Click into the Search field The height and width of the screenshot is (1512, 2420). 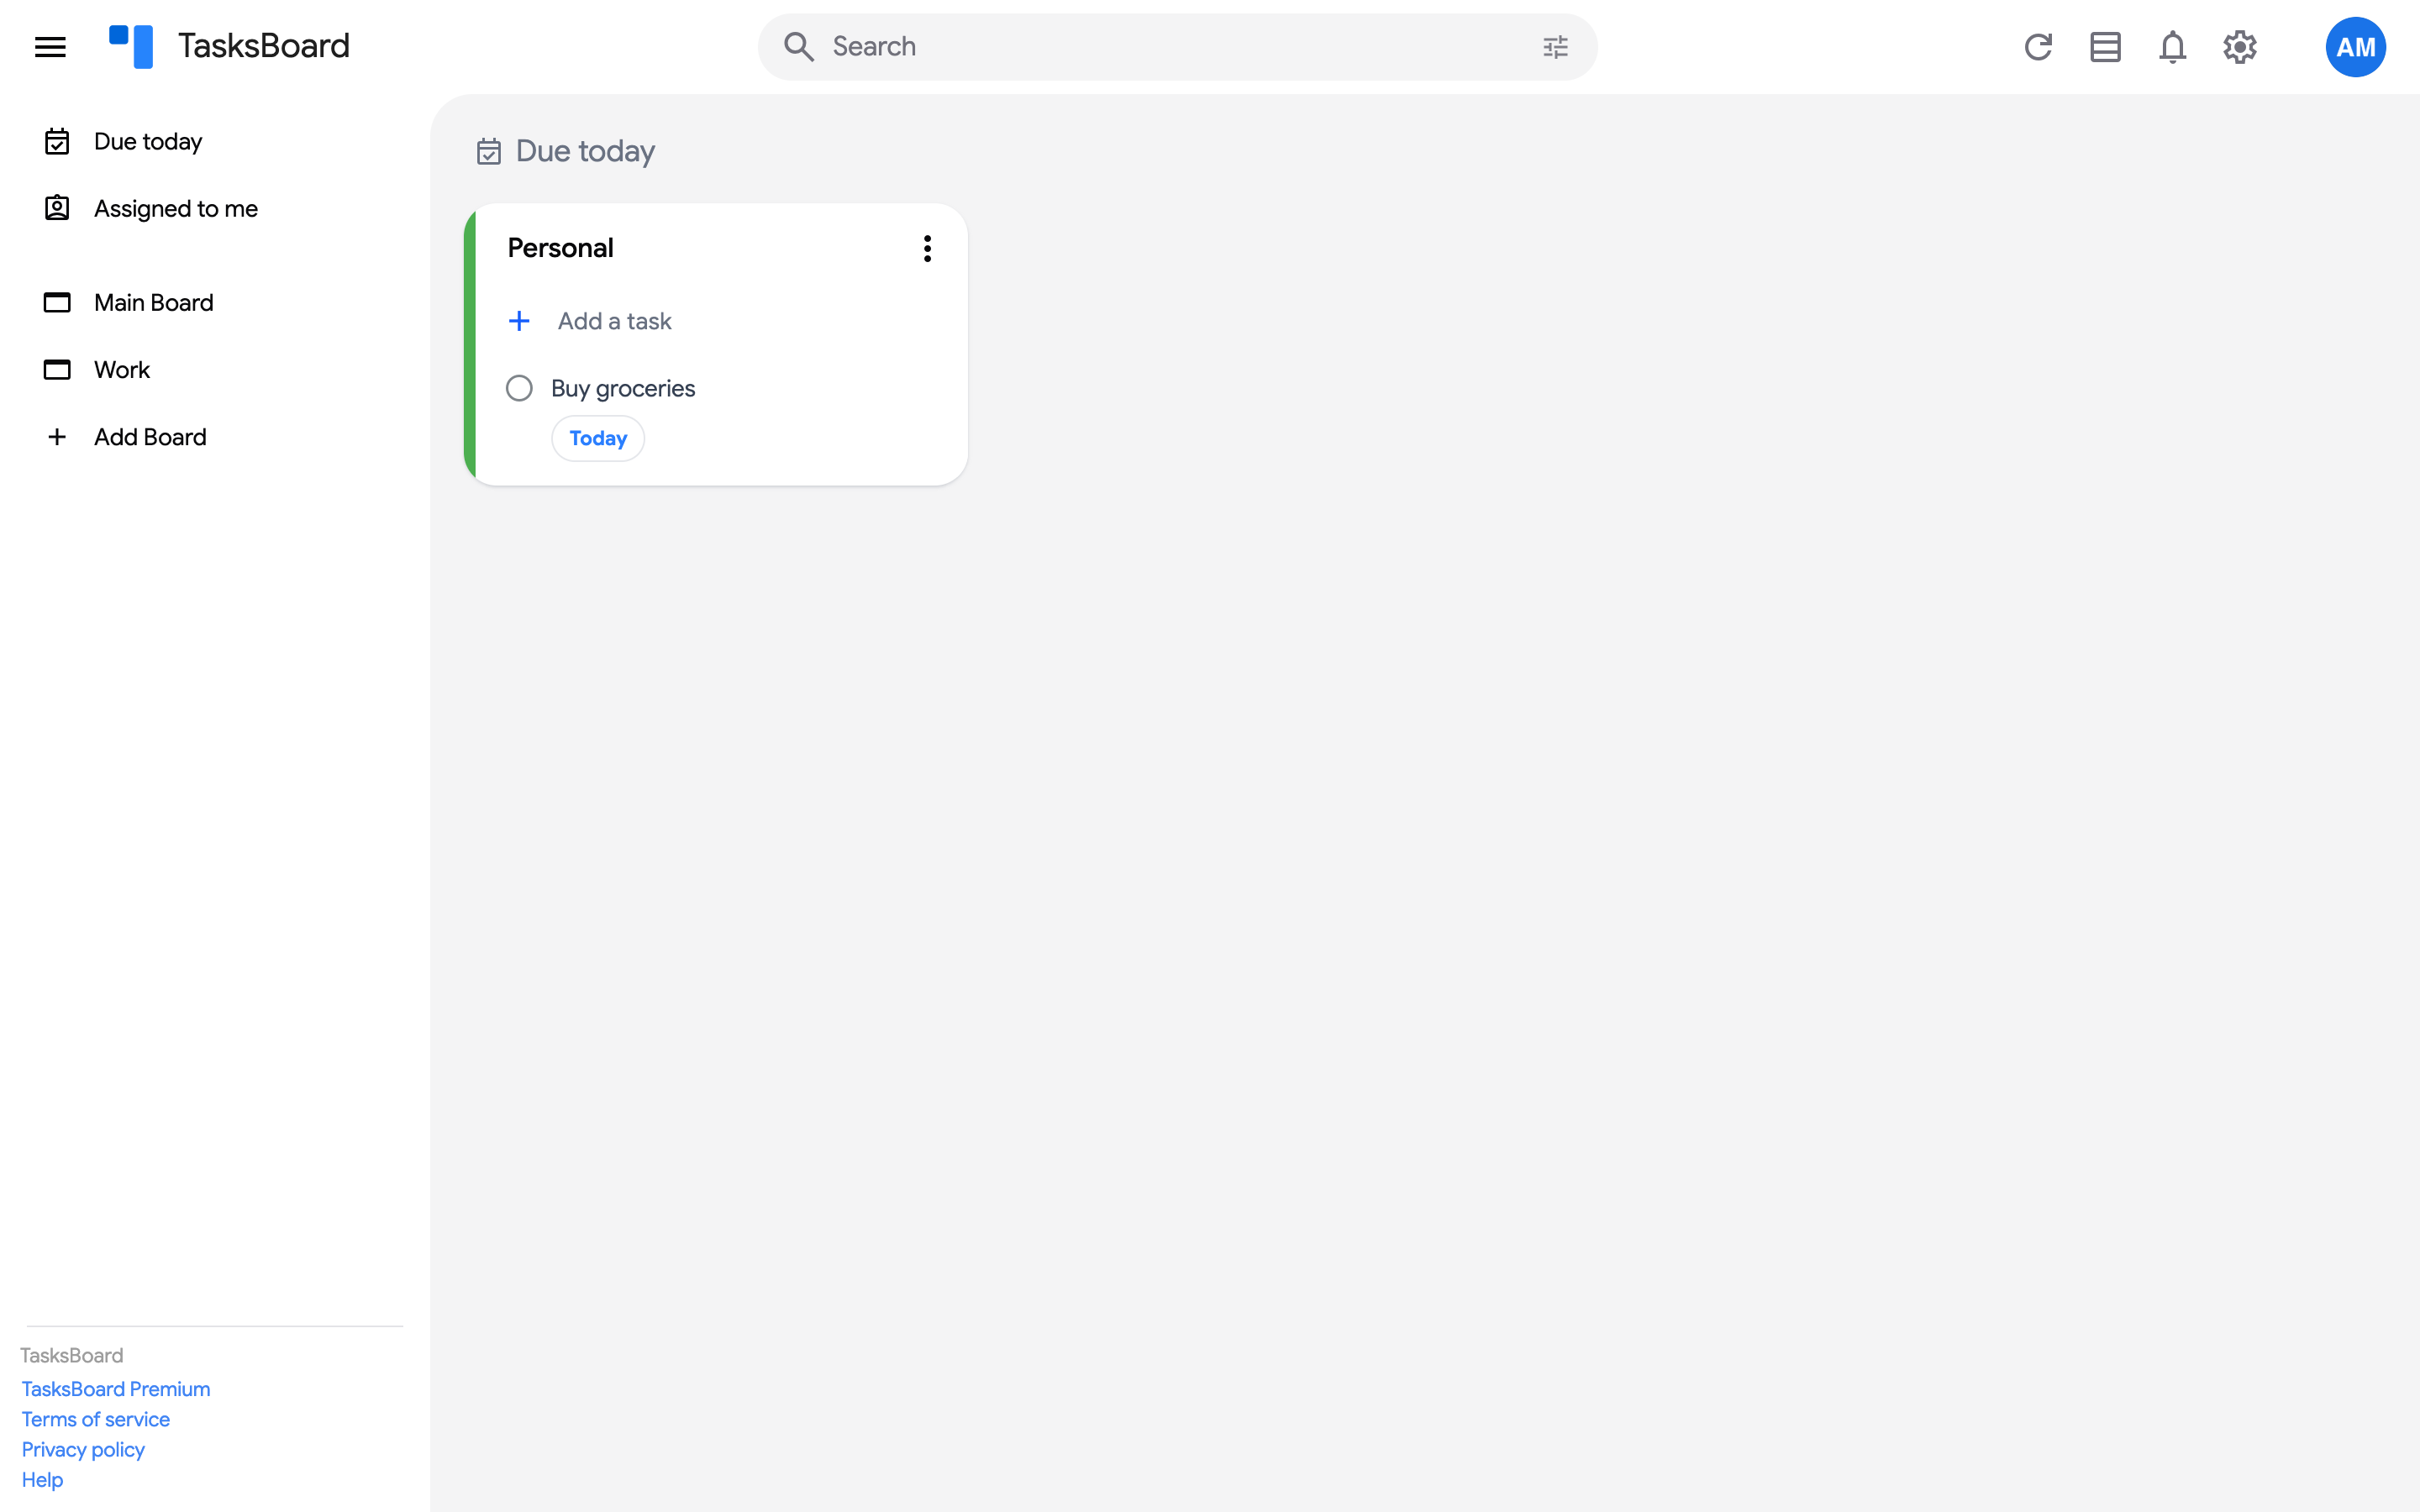pos(1177,47)
